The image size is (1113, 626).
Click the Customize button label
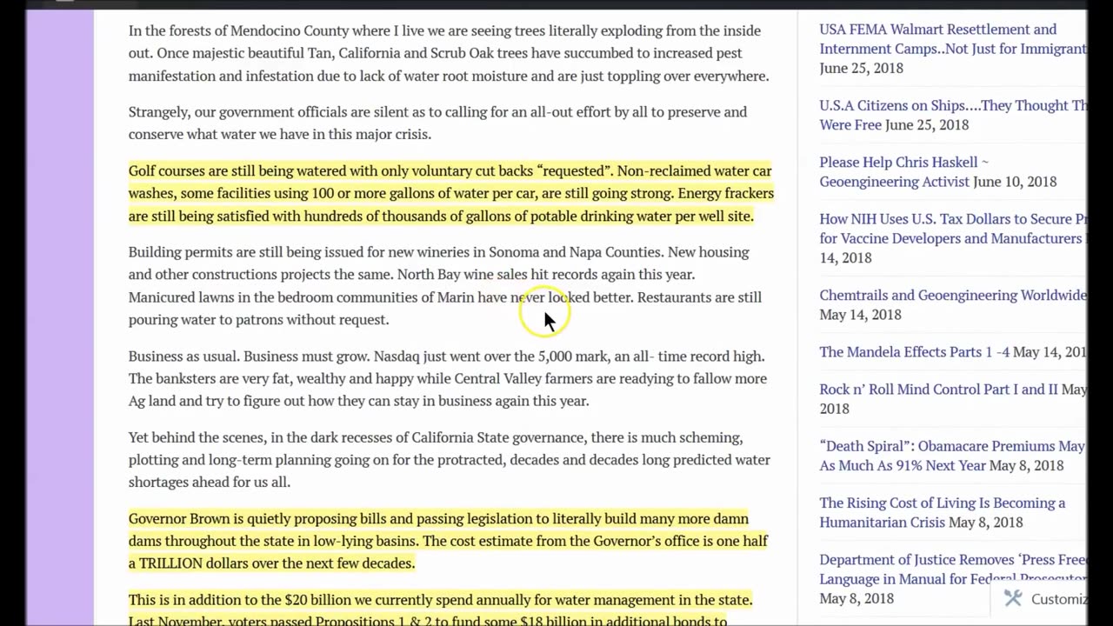pyautogui.click(x=1059, y=599)
